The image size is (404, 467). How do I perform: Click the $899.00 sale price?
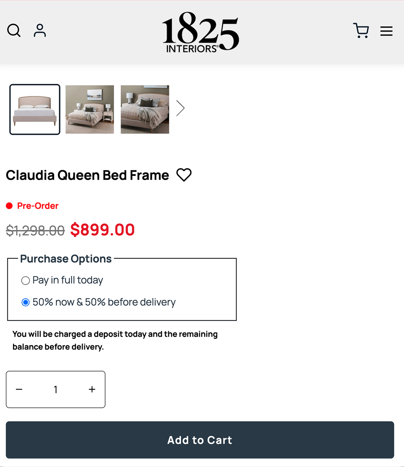click(x=103, y=230)
